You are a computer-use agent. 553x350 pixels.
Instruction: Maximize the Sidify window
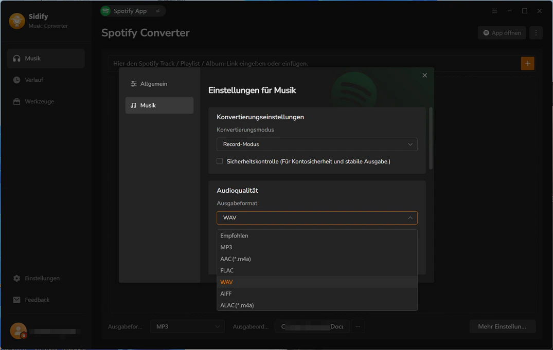[524, 11]
